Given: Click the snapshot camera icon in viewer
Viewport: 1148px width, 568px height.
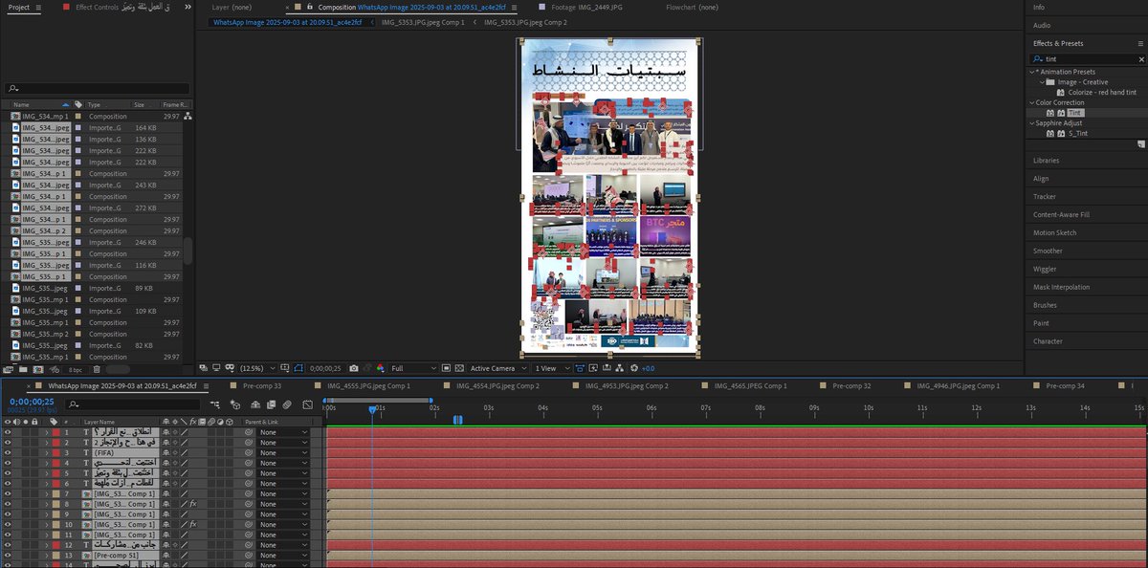Looking at the screenshot, I should click(354, 368).
